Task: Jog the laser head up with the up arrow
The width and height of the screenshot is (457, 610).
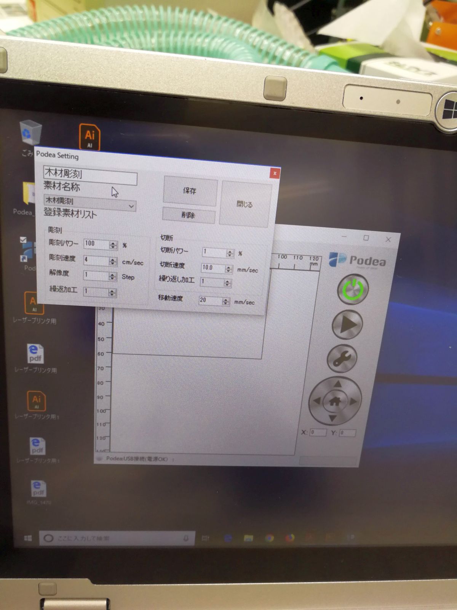Action: tap(337, 384)
